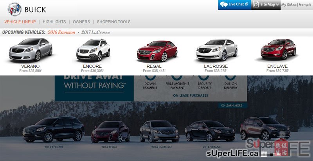Viewport: 313px width, 161px height.
Task: Click the From $35,445 price
Action: 154,71
